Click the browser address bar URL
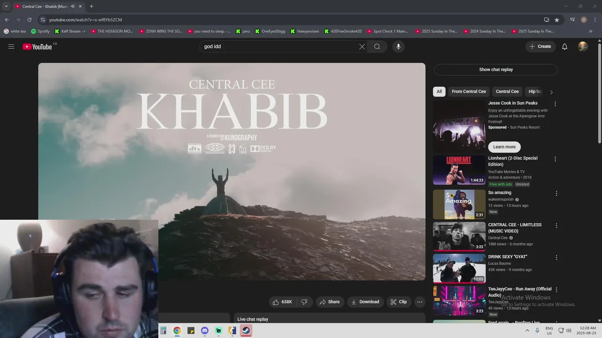The width and height of the screenshot is (602, 338). coord(85,20)
